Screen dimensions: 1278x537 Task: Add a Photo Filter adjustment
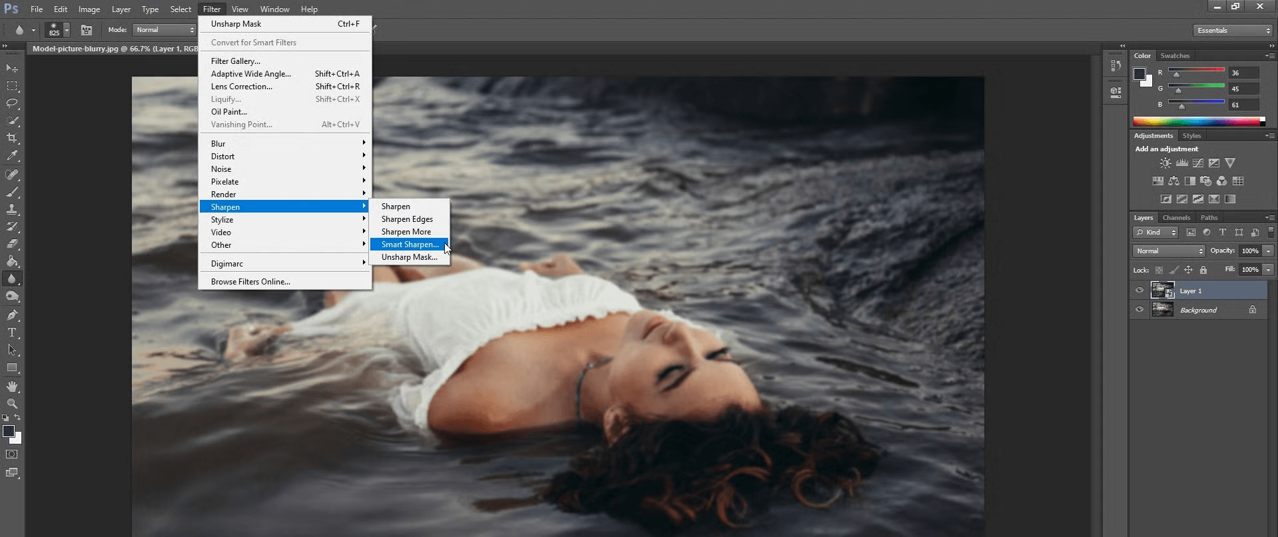coord(1205,181)
